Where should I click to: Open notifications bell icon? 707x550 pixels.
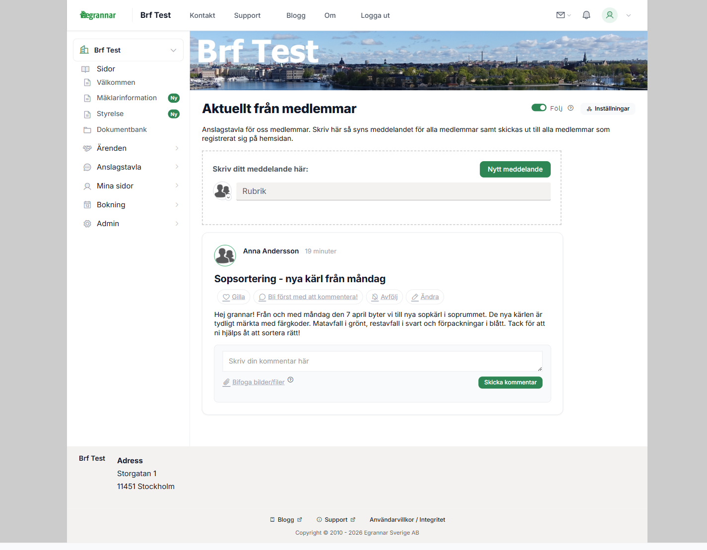[586, 15]
